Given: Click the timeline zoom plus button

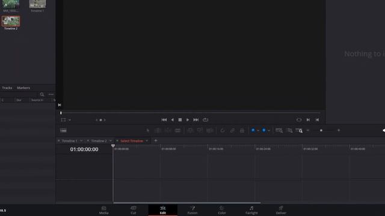Looking at the screenshot, I should click(339, 131).
